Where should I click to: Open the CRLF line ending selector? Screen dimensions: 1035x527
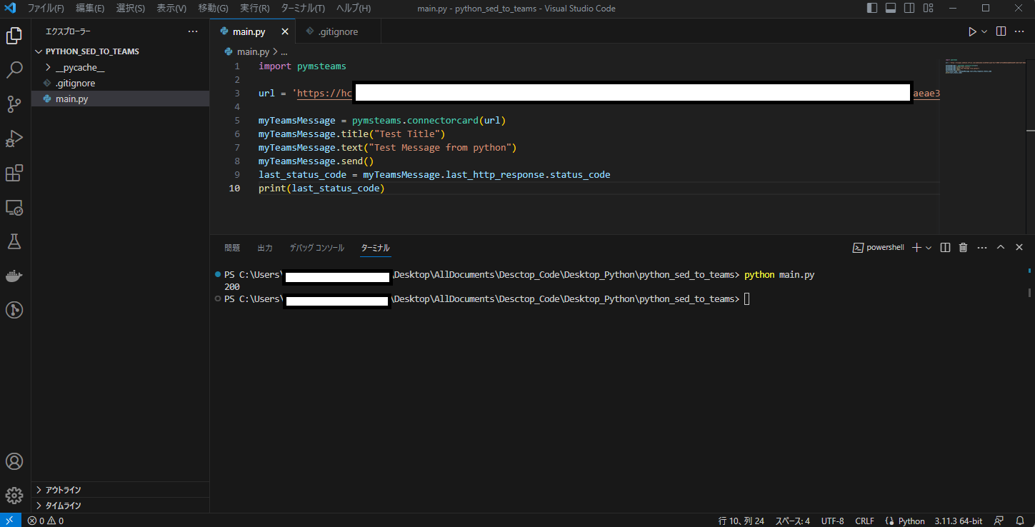pos(864,521)
